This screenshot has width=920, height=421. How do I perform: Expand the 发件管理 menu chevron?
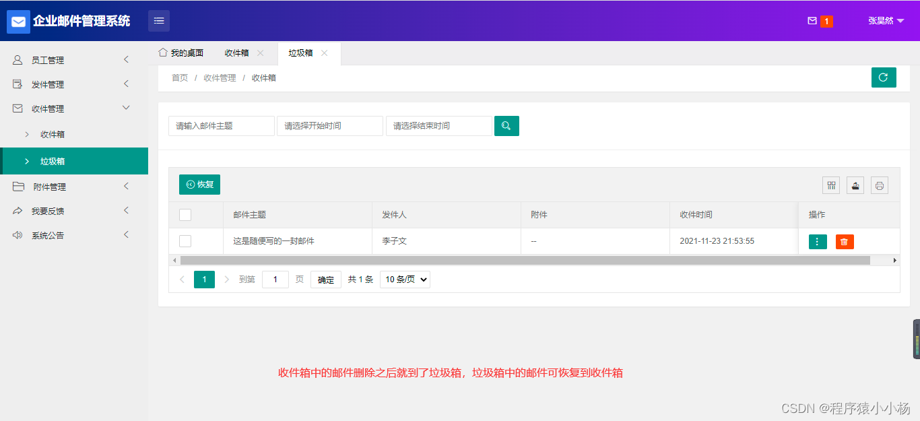tap(126, 84)
